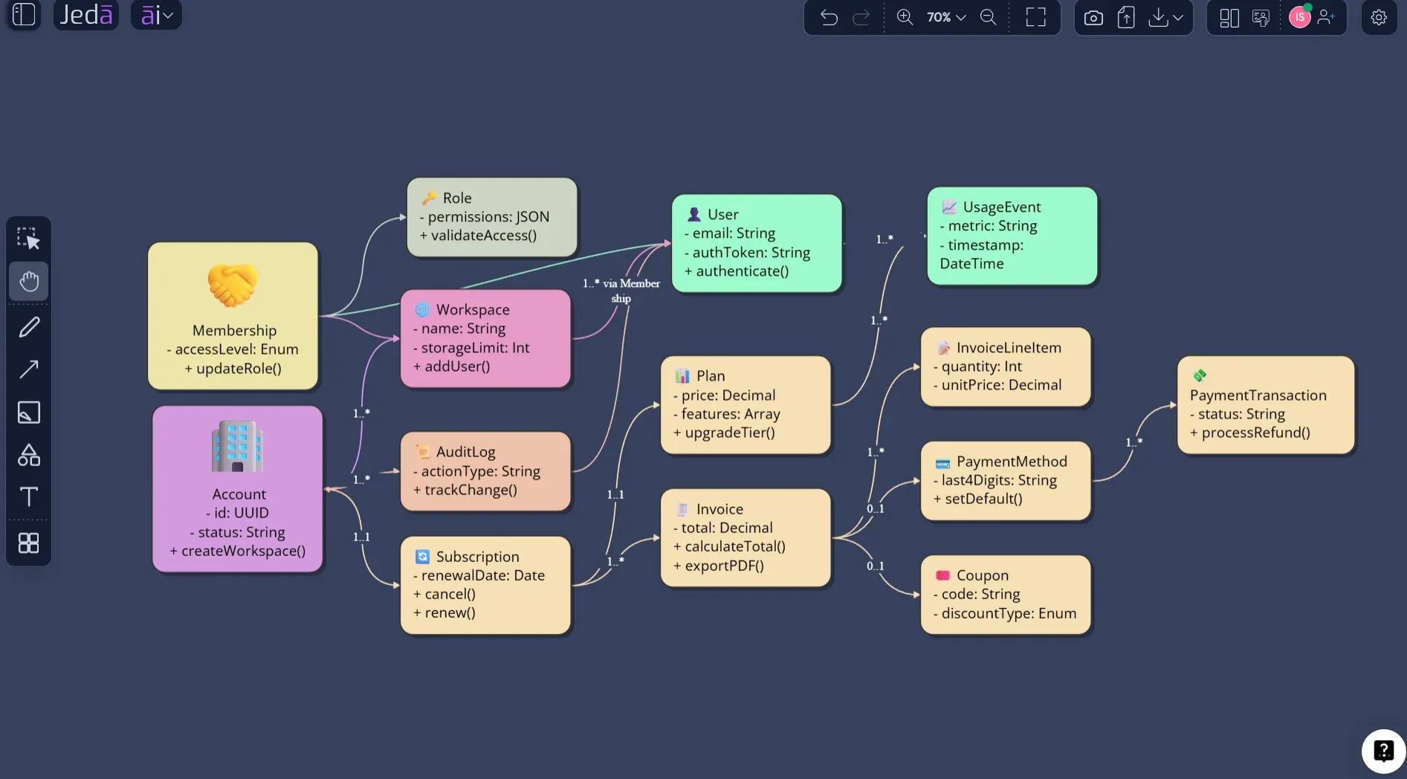
Task: Click '+ updateRole()' in Membership
Action: (233, 369)
